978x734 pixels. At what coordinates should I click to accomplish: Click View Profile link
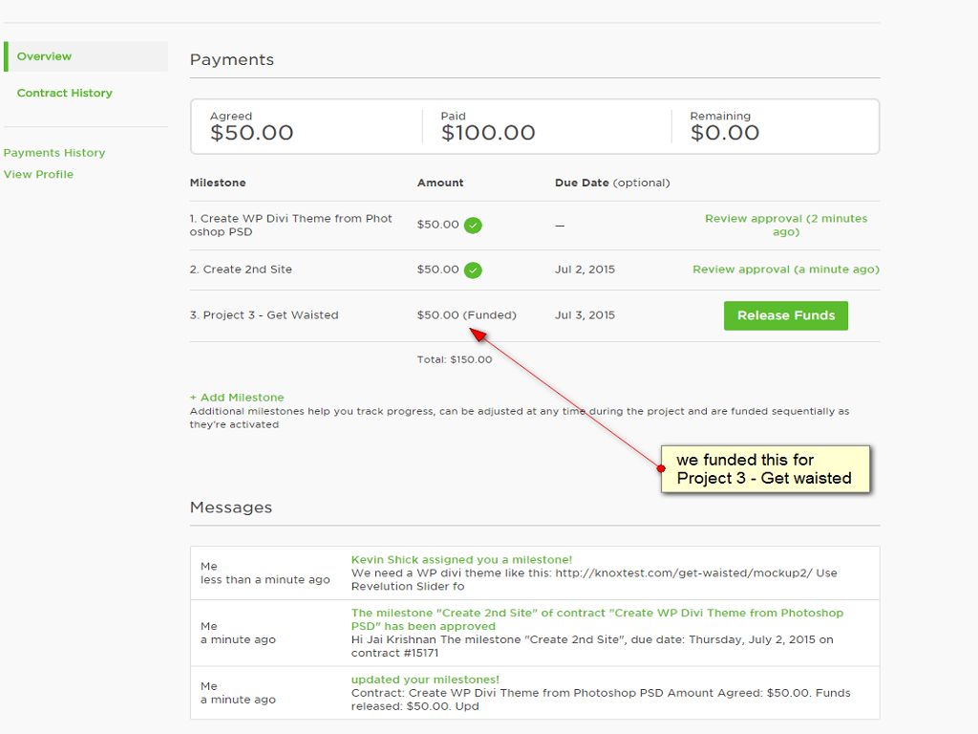38,174
